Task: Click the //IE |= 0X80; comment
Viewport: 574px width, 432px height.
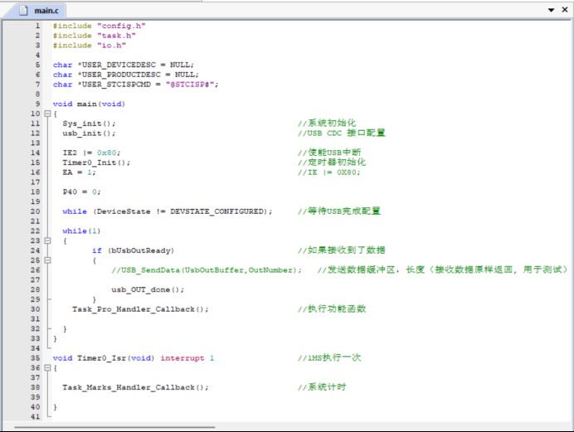Action: tap(329, 172)
